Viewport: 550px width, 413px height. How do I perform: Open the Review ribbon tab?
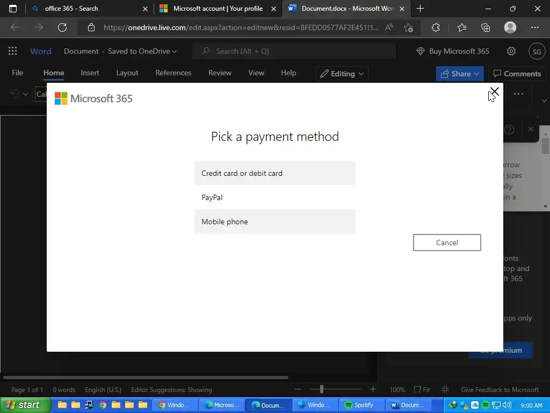tap(220, 73)
